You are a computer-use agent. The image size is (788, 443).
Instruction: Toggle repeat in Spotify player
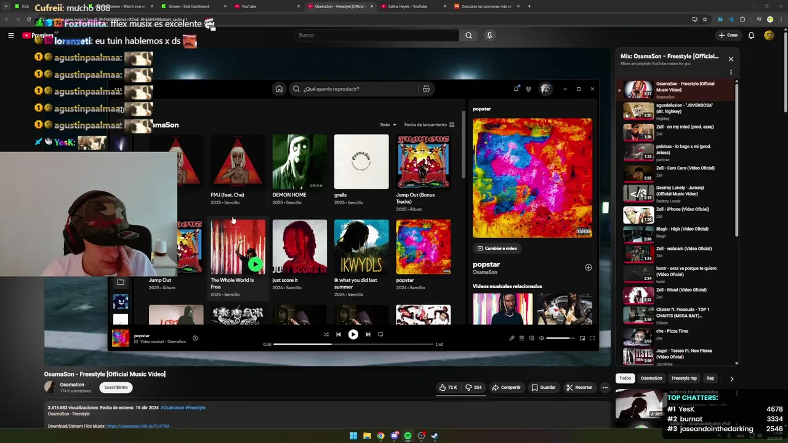[380, 334]
